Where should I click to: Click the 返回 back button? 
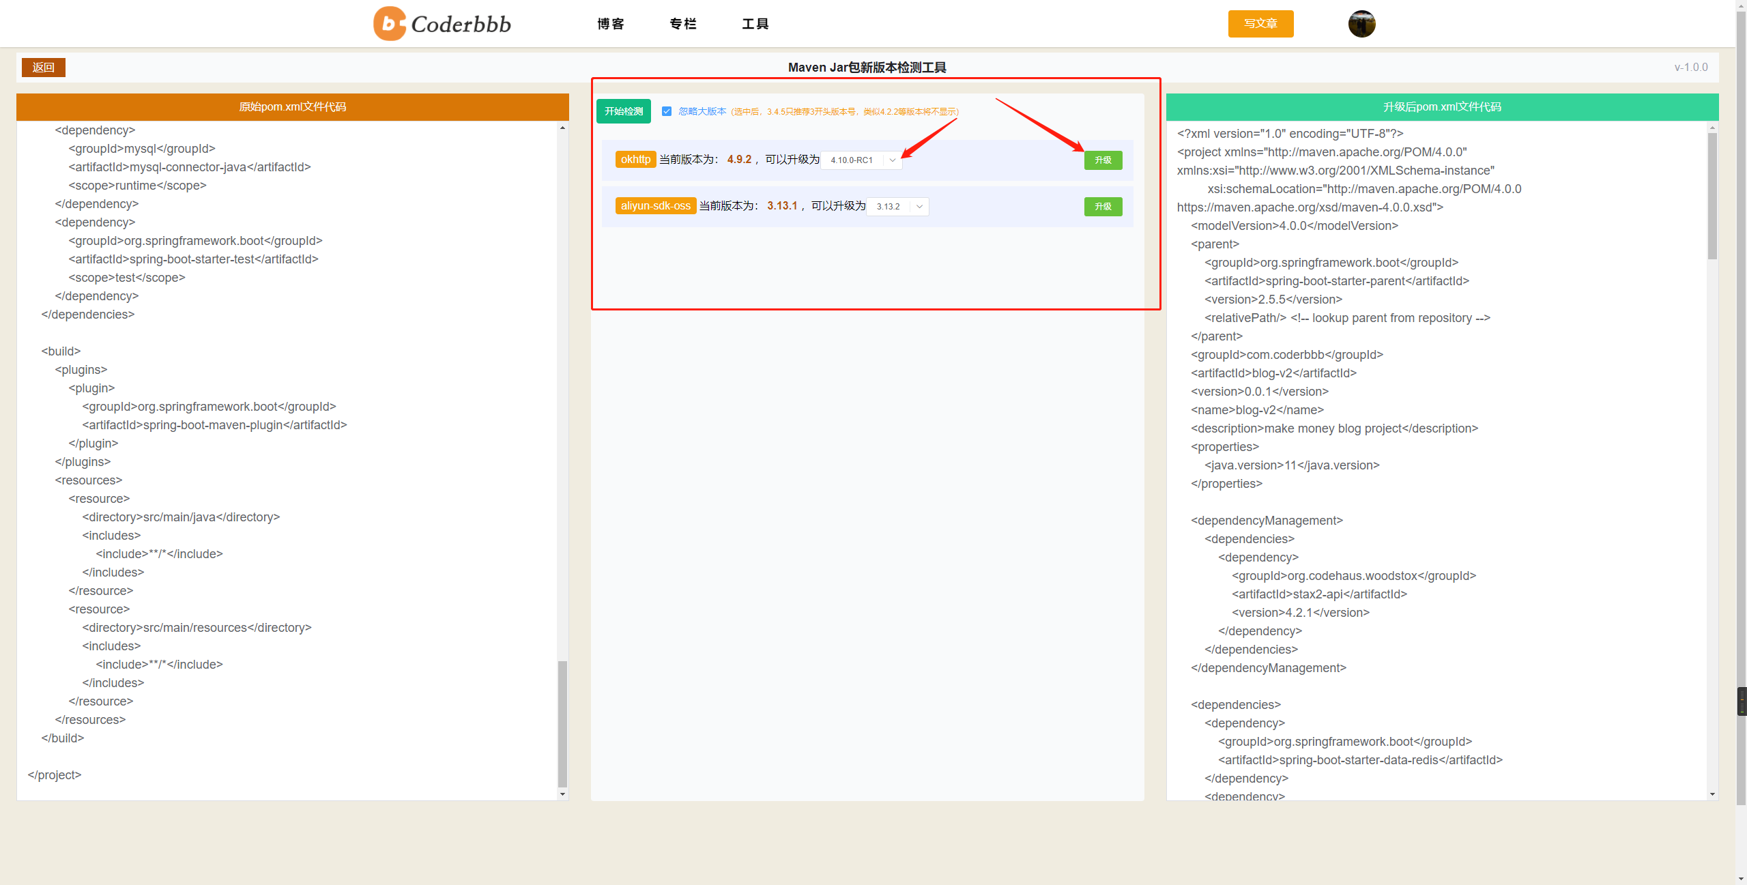(43, 68)
